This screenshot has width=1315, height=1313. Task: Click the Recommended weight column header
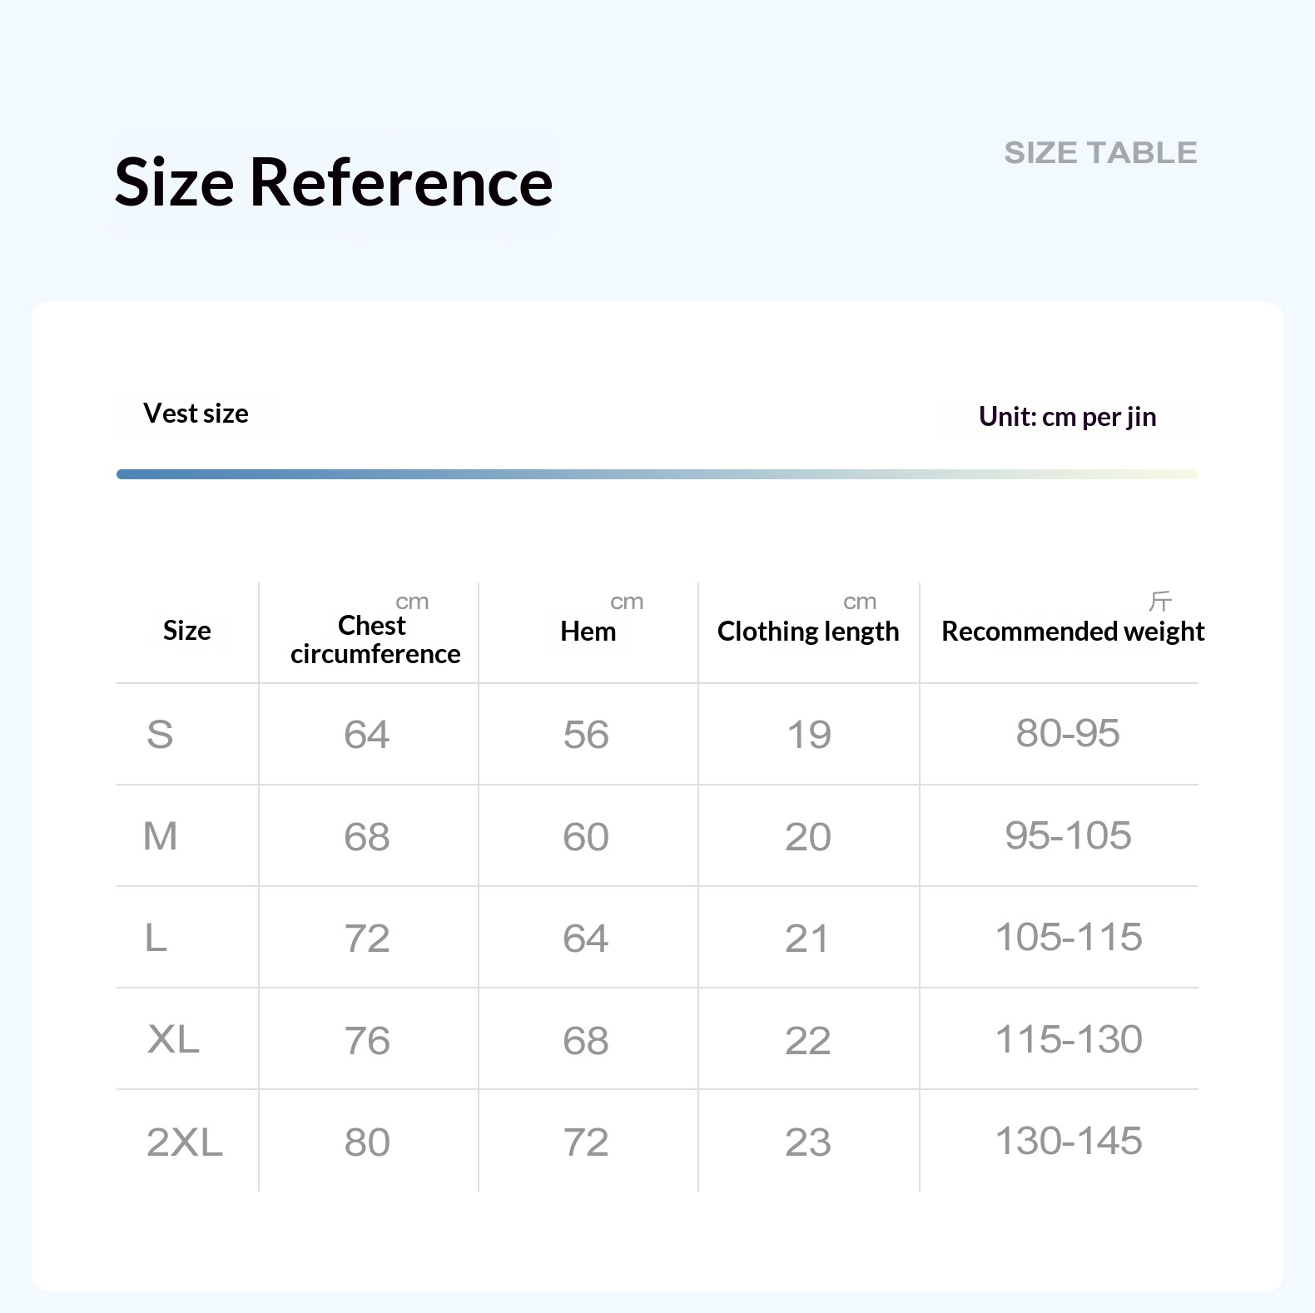click(x=1073, y=632)
